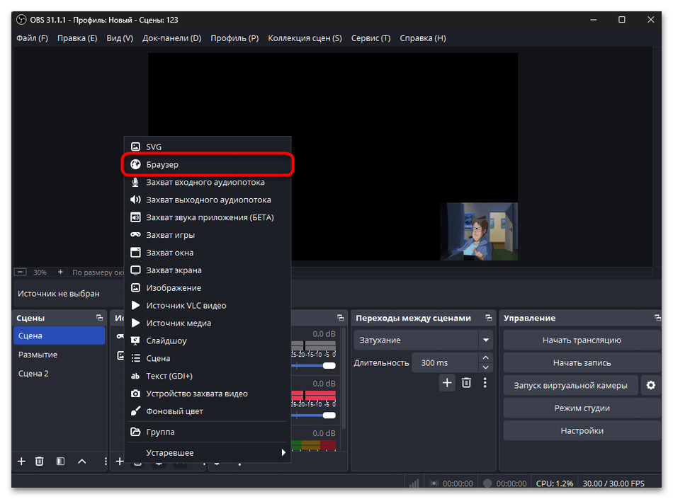The width and height of the screenshot is (673, 499).
Task: Click Запуск виртуальной камеры button
Action: (x=570, y=385)
